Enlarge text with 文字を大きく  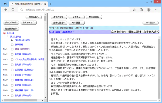click(151, 32)
